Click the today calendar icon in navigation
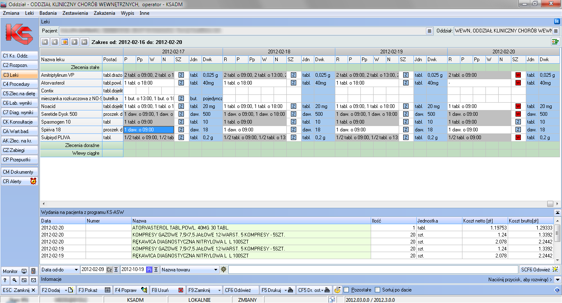The height and width of the screenshot is (303, 562). (65, 42)
